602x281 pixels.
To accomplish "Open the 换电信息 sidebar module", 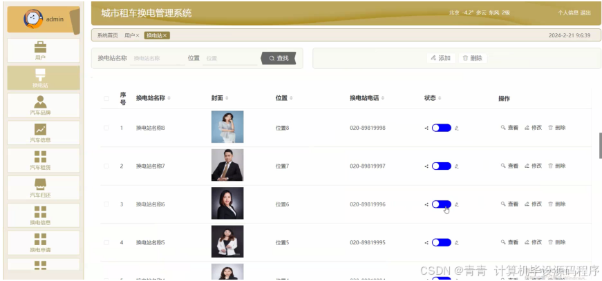I will point(44,215).
